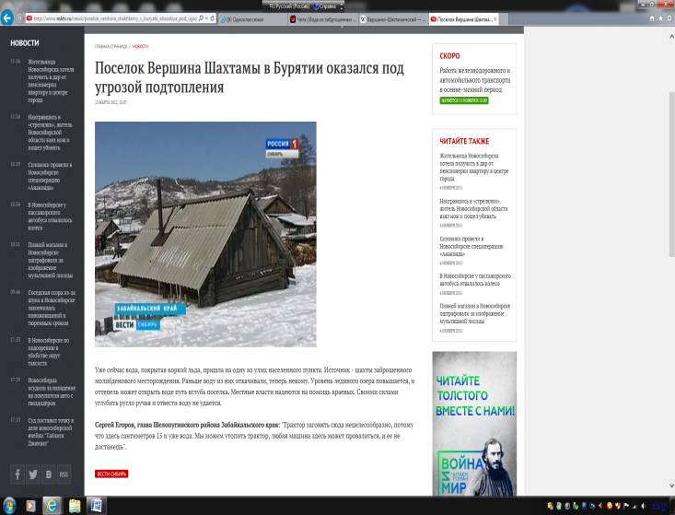
Task: Open Word from the taskbar
Action: [x=97, y=506]
